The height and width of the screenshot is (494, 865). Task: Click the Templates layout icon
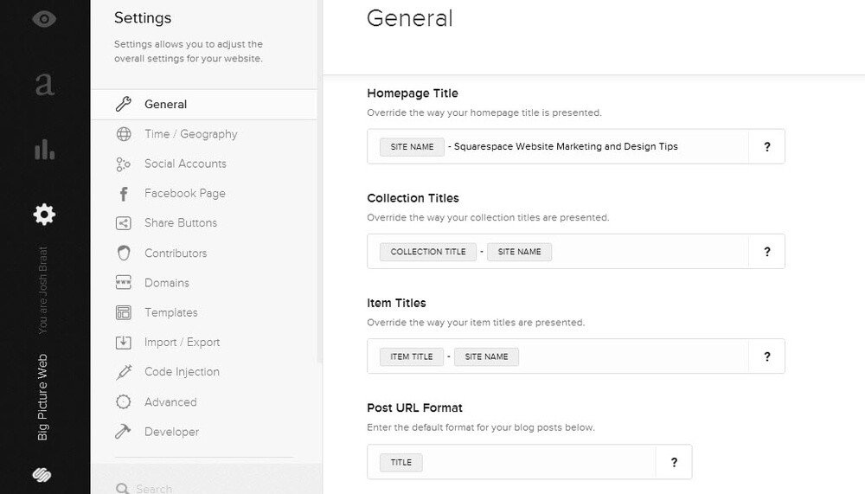[x=124, y=312]
